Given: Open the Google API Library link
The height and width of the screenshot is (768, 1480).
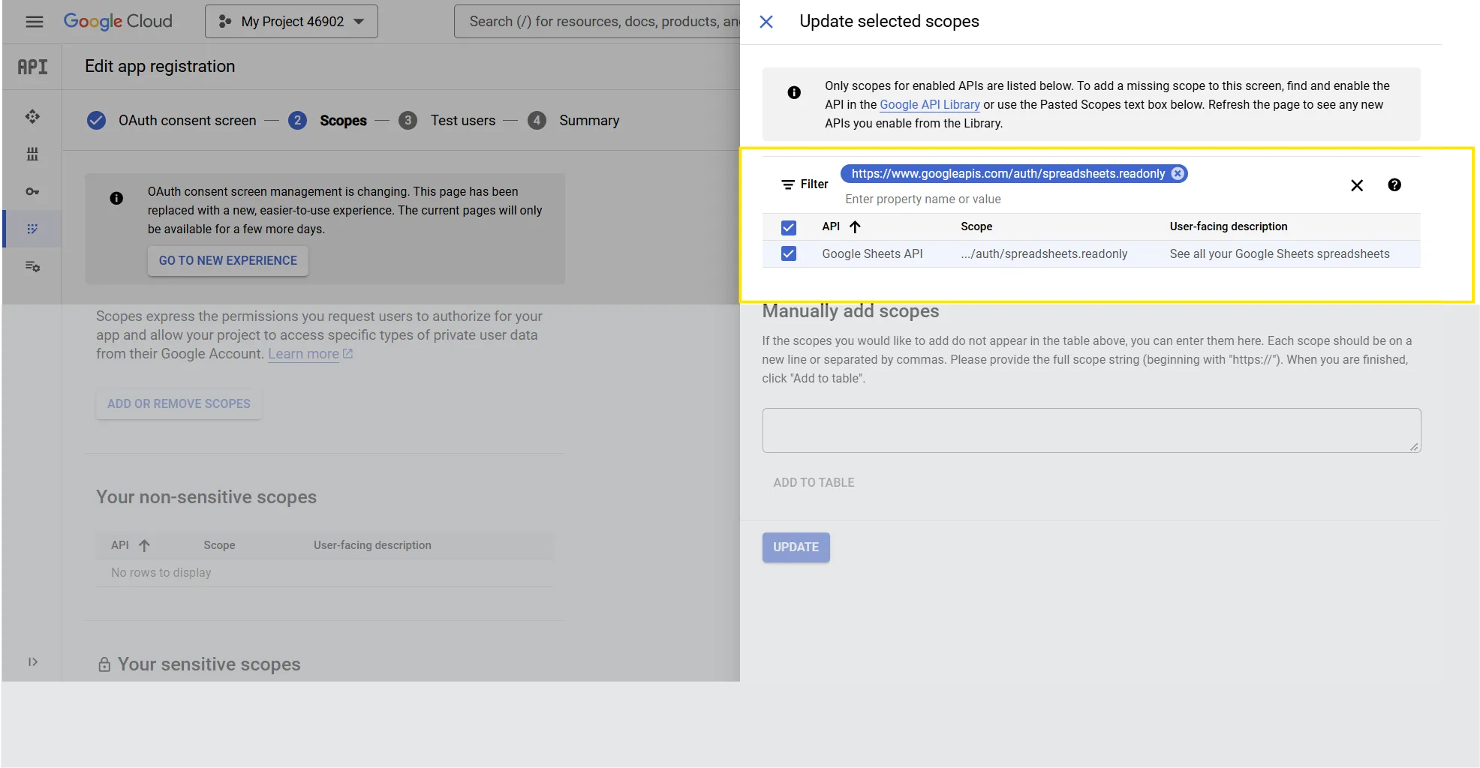Looking at the screenshot, I should pyautogui.click(x=930, y=105).
